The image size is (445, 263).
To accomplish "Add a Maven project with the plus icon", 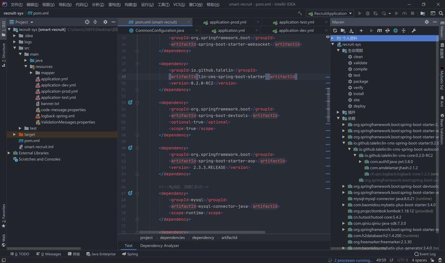I will pyautogui.click(x=361, y=31).
